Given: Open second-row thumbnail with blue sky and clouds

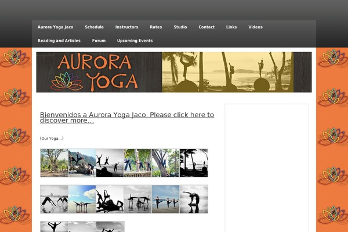Looking at the screenshot, I should coord(82,199).
